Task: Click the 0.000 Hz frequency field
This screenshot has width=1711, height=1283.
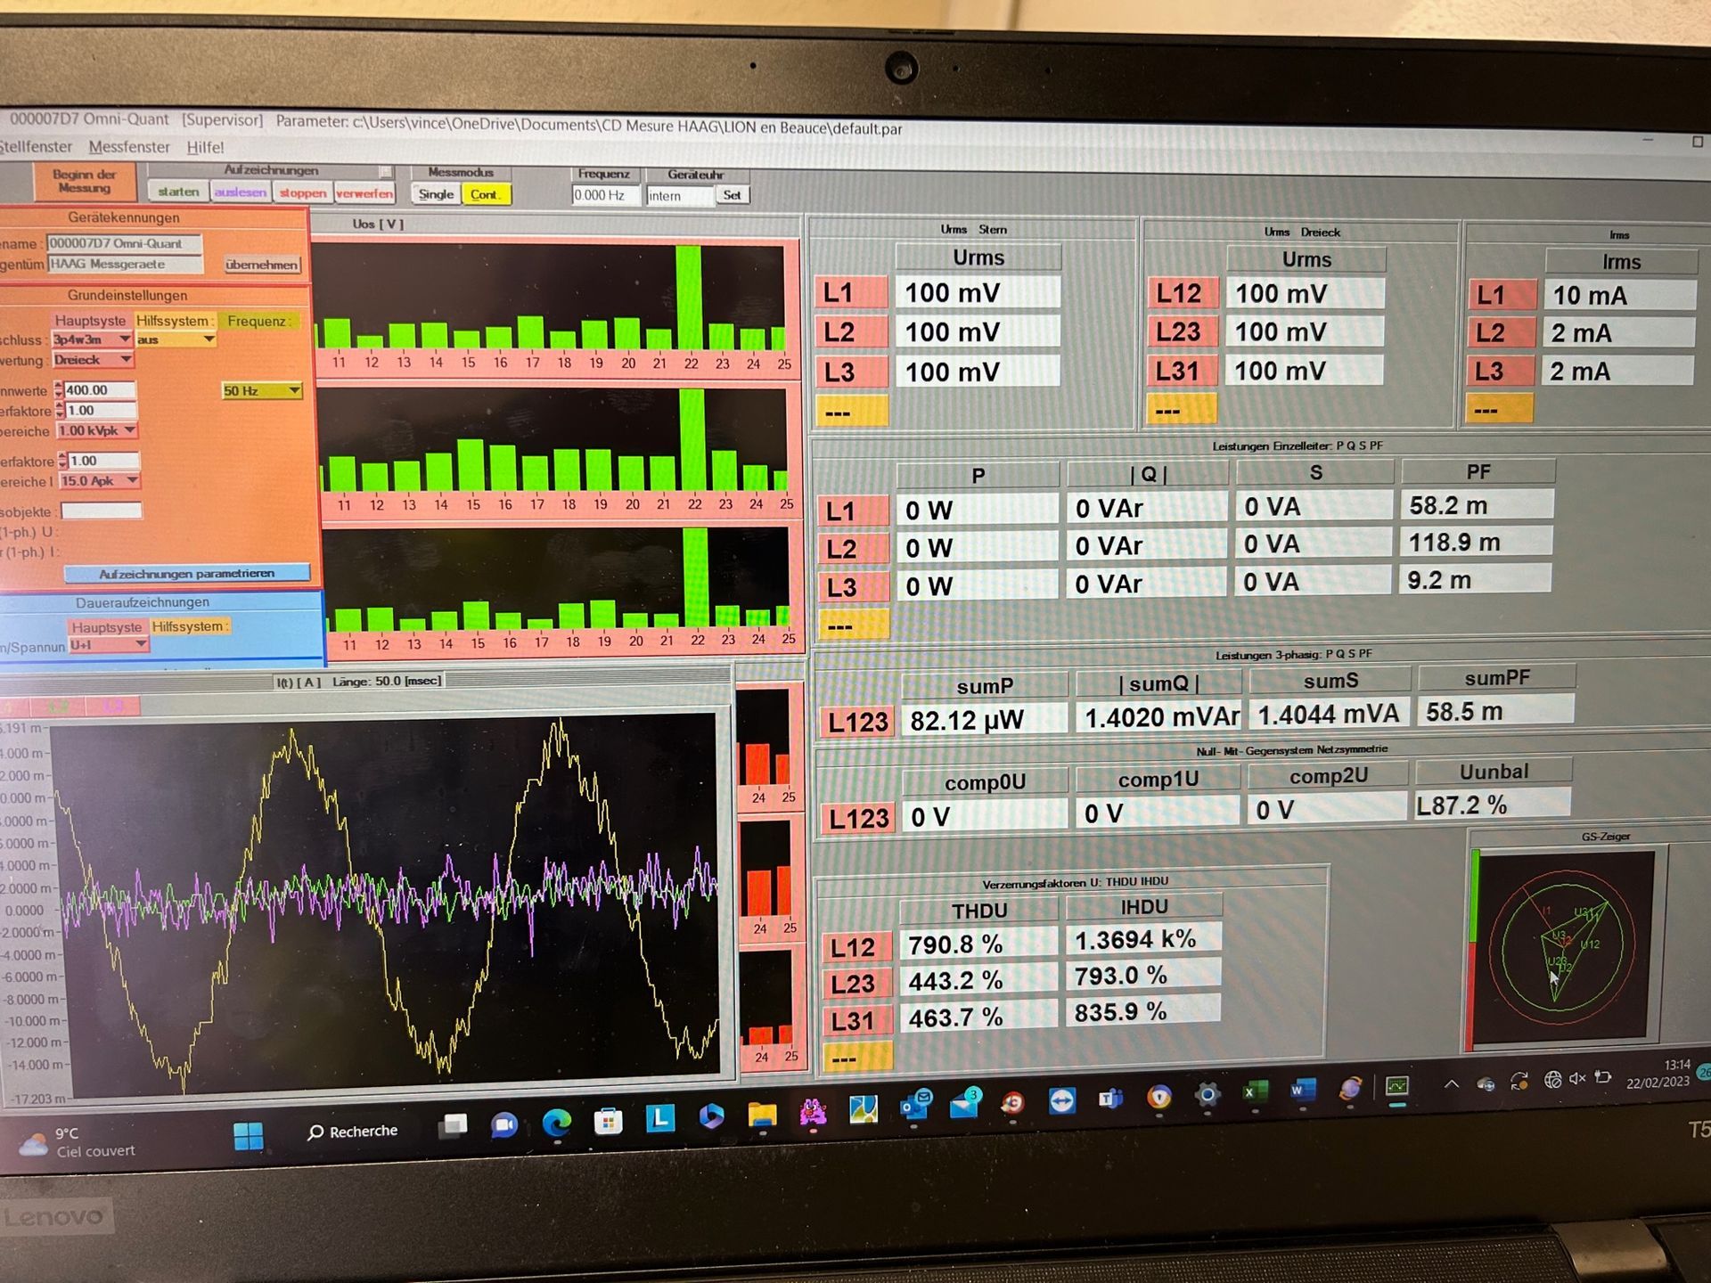Action: coord(604,195)
